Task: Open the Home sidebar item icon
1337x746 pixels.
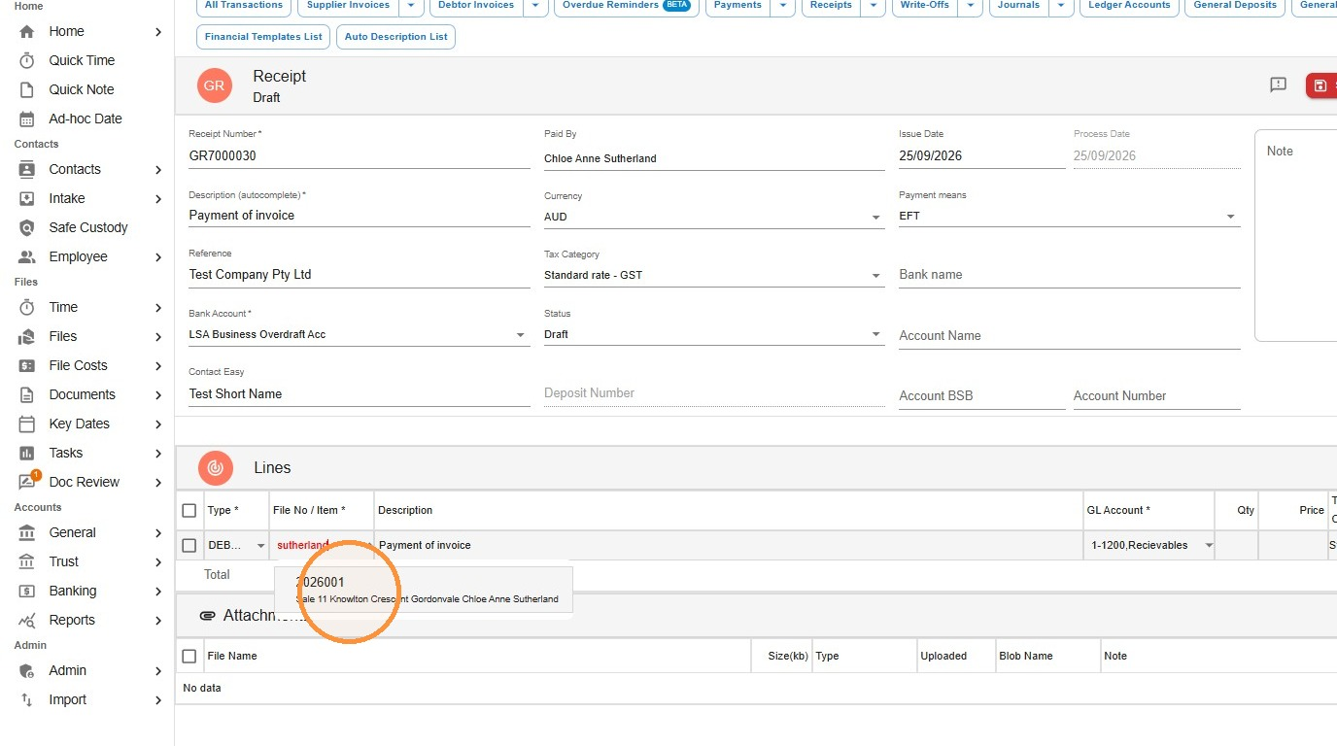Action: coord(27,31)
